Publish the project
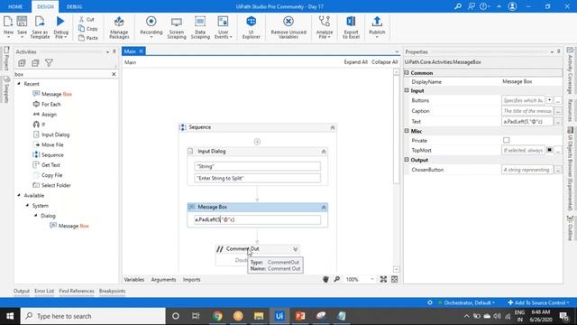 click(x=377, y=26)
